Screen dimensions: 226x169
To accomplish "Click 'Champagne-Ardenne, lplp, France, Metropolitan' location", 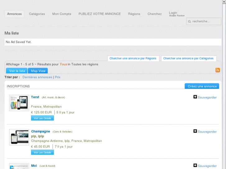I will pyautogui.click(x=67, y=141).
